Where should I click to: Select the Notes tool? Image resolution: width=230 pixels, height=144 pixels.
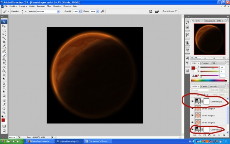pos(4,101)
